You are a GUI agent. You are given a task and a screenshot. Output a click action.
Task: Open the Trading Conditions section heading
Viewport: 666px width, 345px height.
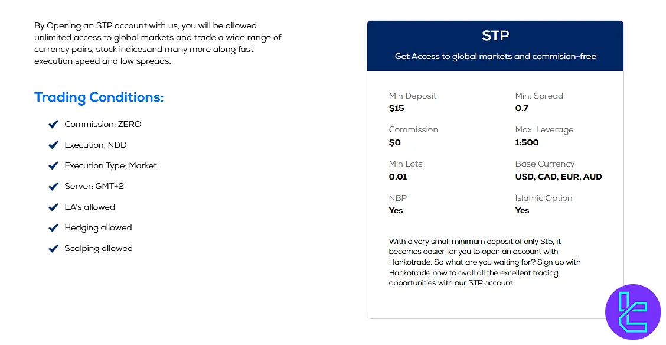[99, 97]
